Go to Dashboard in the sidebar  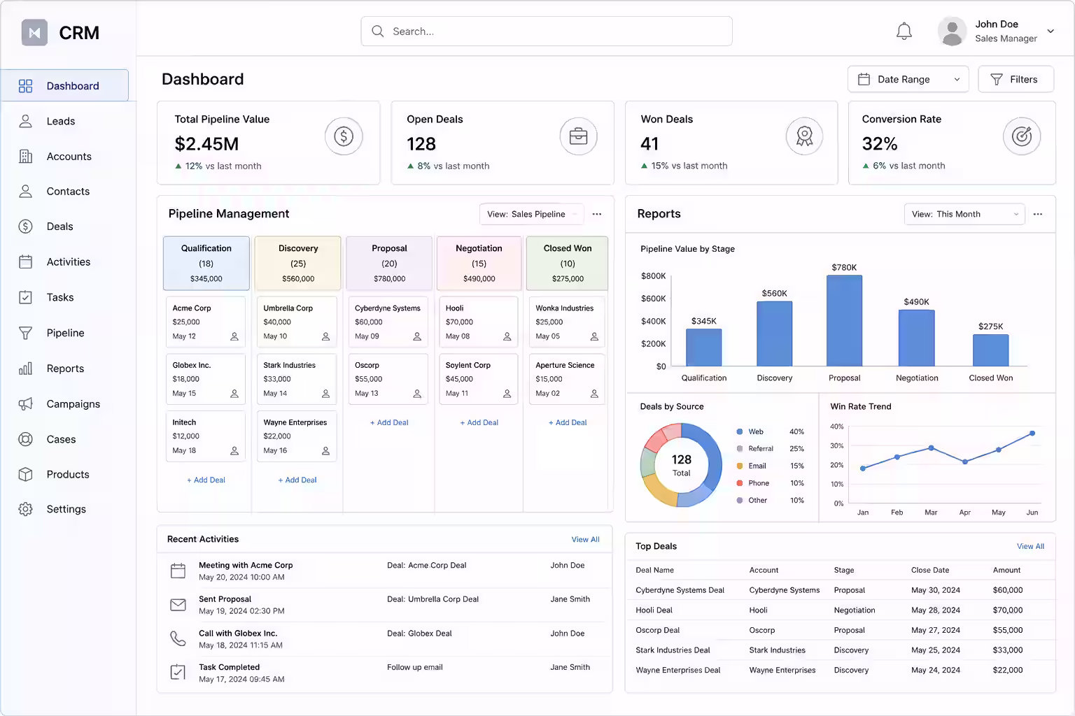point(64,85)
